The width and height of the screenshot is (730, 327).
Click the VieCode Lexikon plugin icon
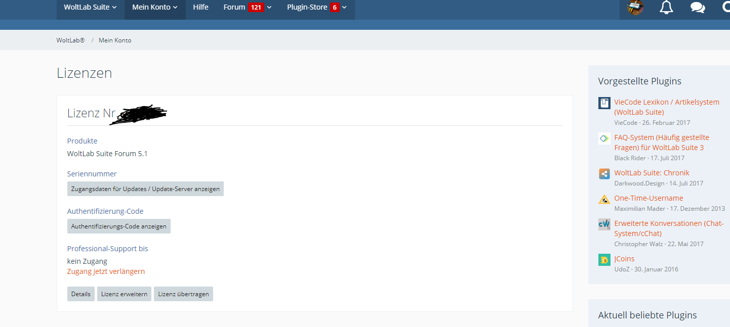click(604, 103)
